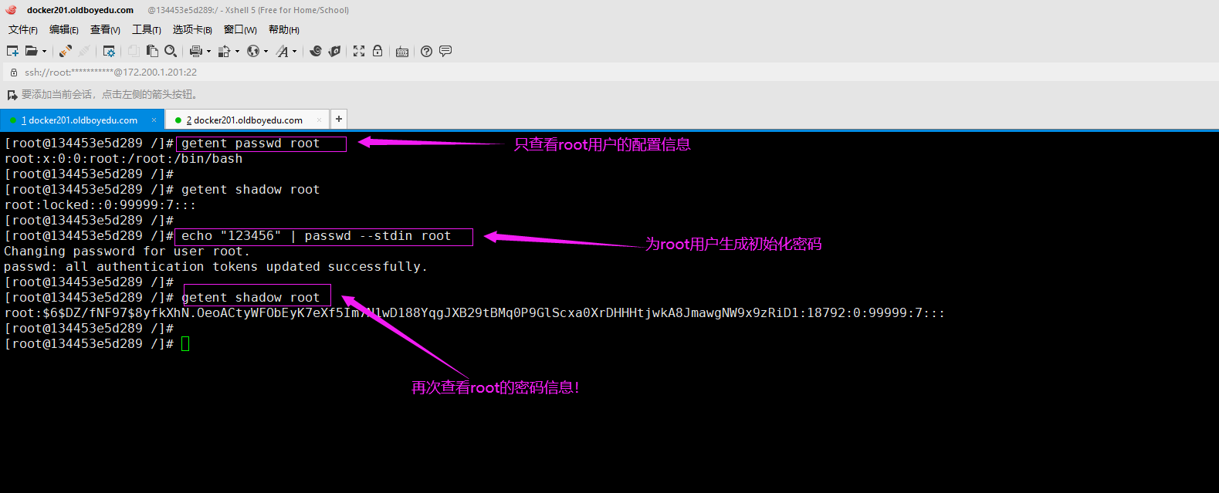Close the first docker201.oldboyedu.com tab
The width and height of the screenshot is (1219, 493).
[154, 120]
